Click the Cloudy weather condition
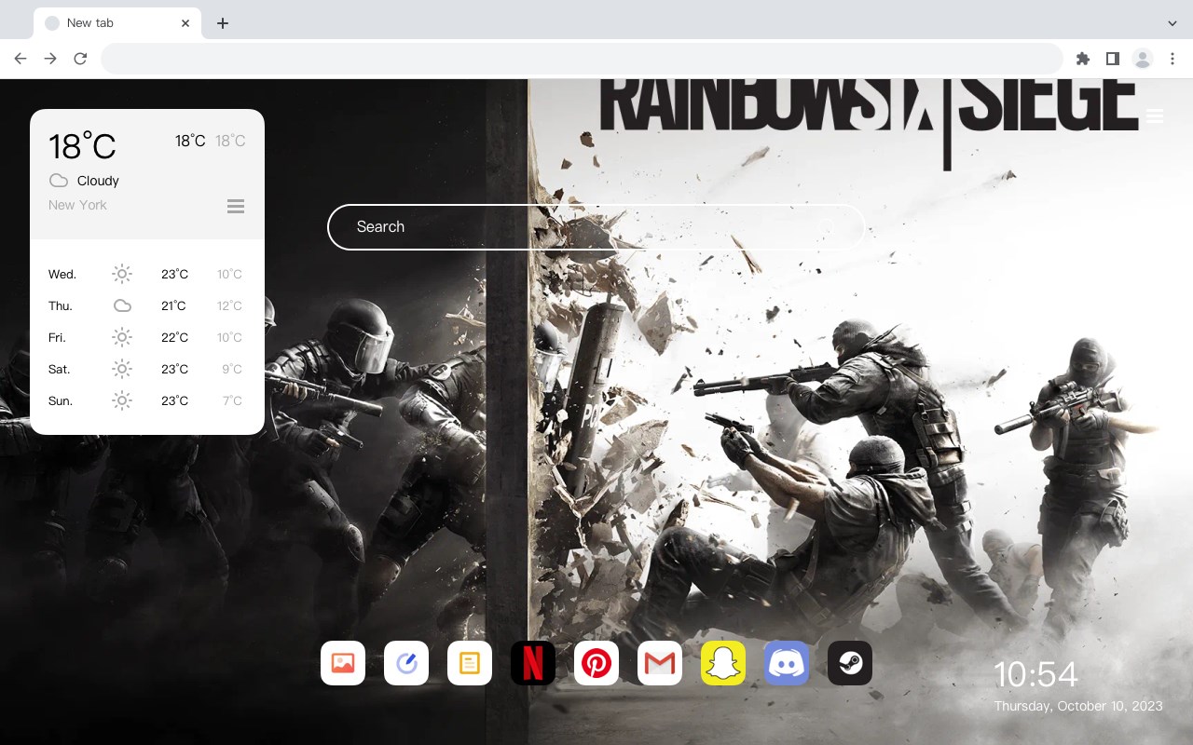This screenshot has height=745, width=1193. (x=98, y=181)
